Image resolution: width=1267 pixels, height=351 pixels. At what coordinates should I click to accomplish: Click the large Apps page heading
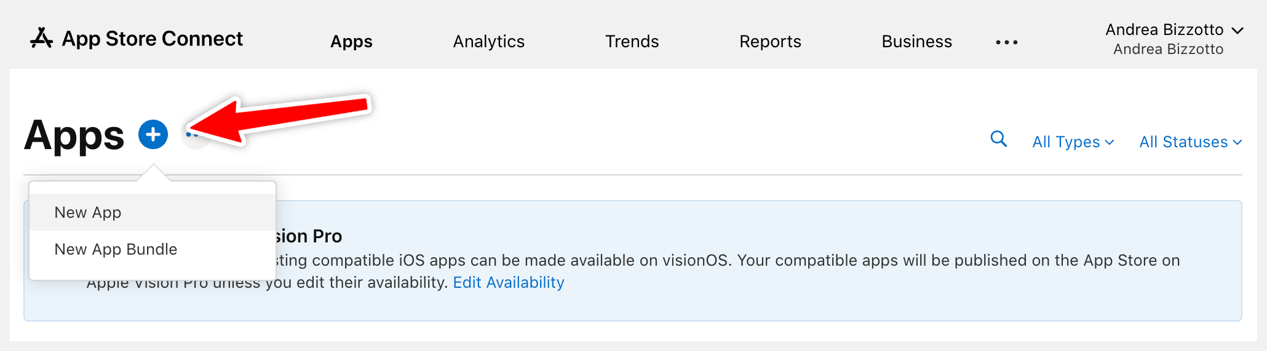[74, 135]
